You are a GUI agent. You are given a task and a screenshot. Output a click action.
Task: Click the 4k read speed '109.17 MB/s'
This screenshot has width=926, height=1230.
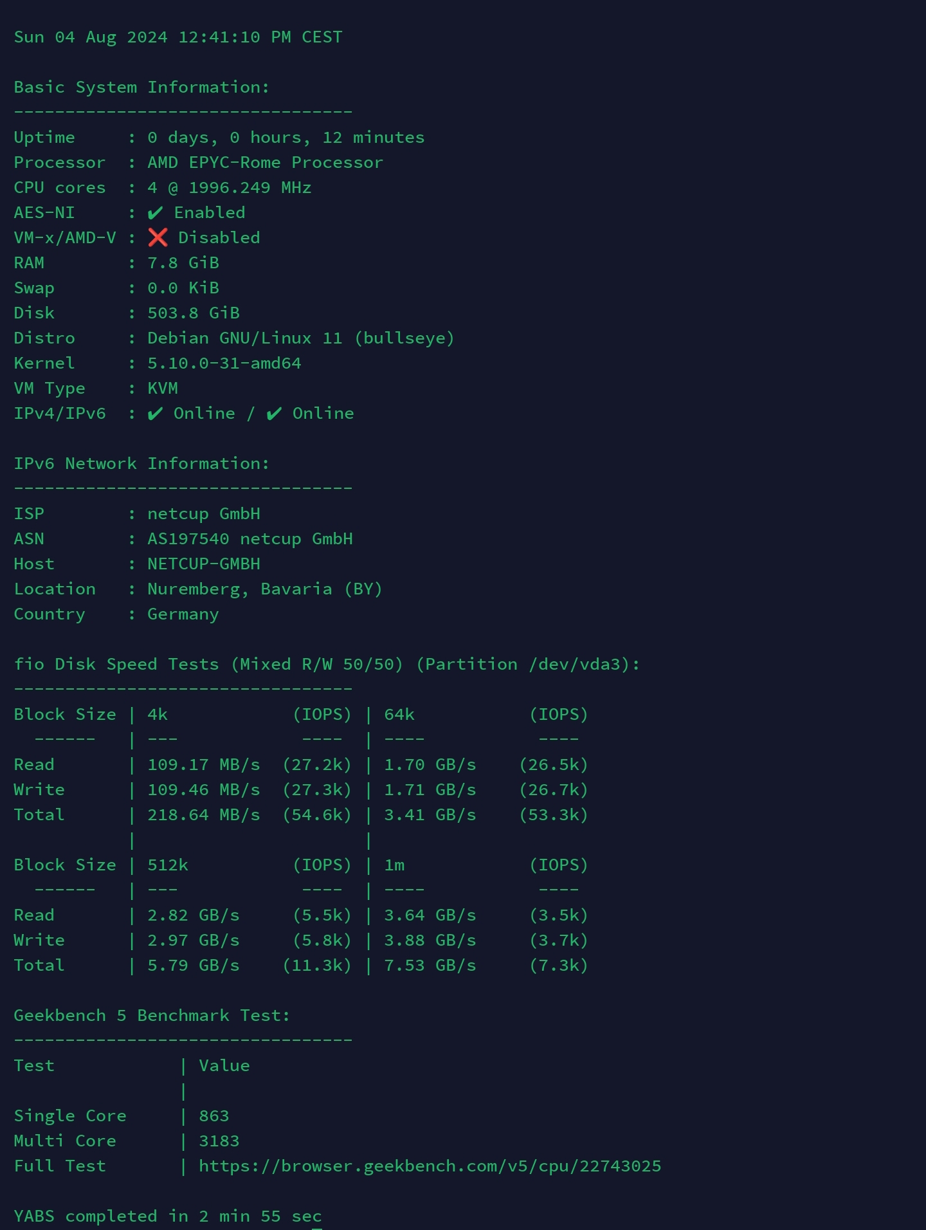coord(204,765)
